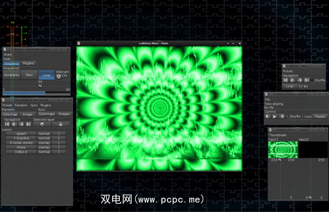Jump to first preset in projectM navigation
This screenshot has width=329, height=212.
tap(7, 124)
